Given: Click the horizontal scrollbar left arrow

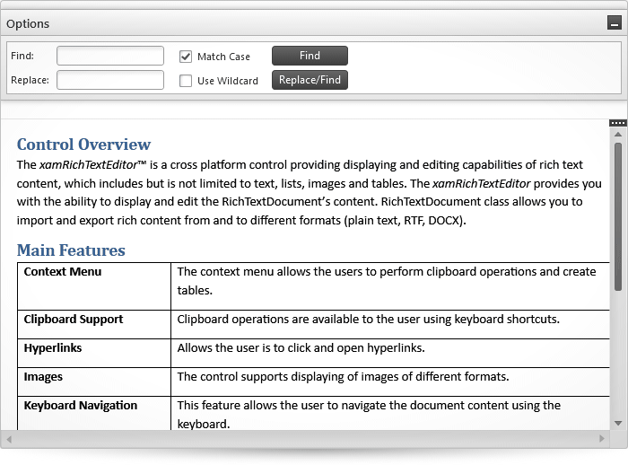Looking at the screenshot, I should 9,439.
